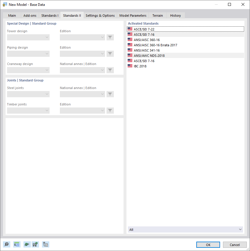
Task: Switch to the Settings & Options tab
Action: coord(100,16)
